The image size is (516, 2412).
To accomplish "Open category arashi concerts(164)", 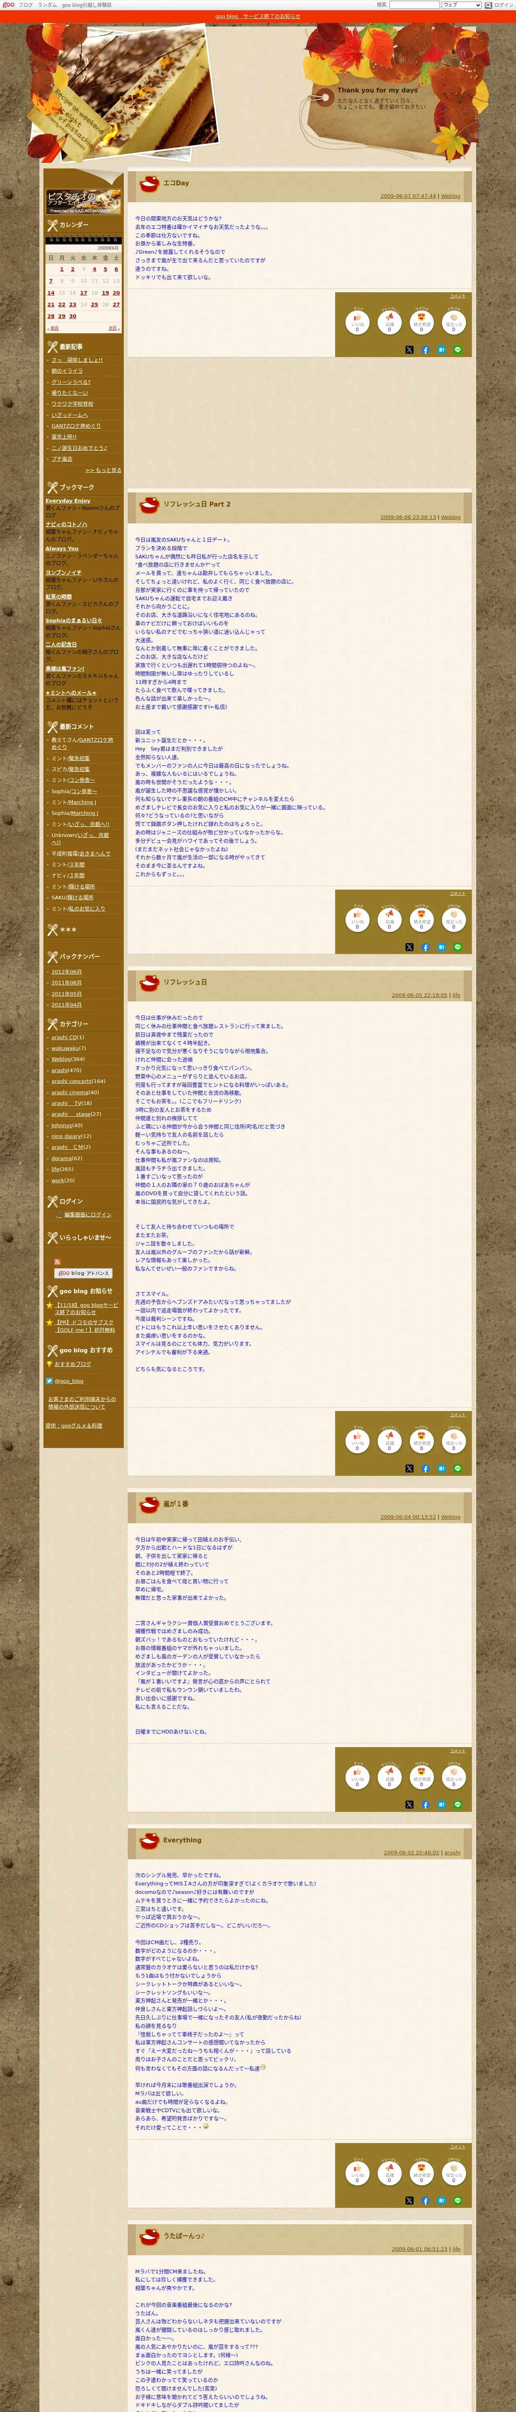I will click(79, 1081).
